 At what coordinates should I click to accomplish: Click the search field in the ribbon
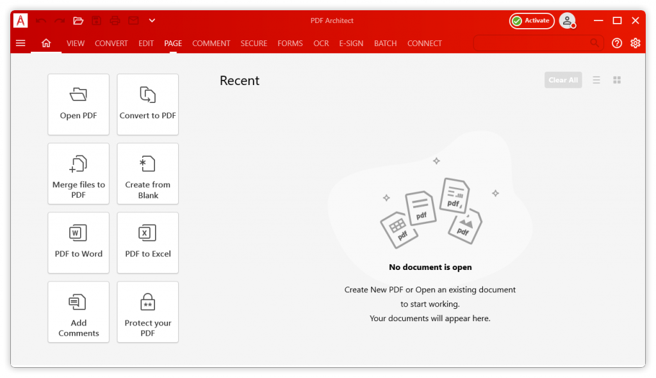pos(535,43)
